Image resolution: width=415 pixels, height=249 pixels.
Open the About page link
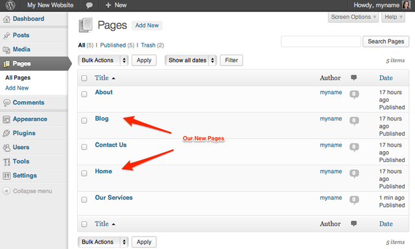pyautogui.click(x=104, y=92)
